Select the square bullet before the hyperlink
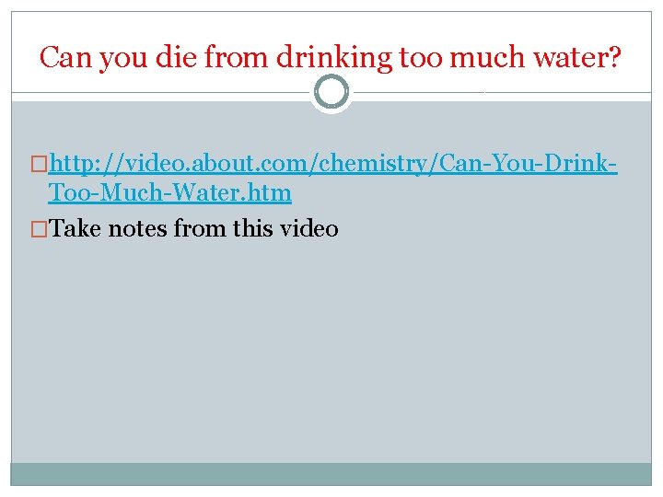Screen dimensions: 663x497 (x=39, y=164)
